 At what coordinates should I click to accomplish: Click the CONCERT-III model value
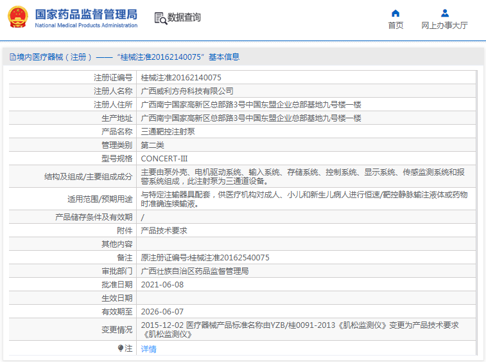[x=164, y=159]
